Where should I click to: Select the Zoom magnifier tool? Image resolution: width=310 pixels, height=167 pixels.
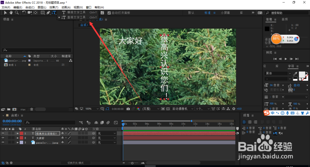coord(17,13)
